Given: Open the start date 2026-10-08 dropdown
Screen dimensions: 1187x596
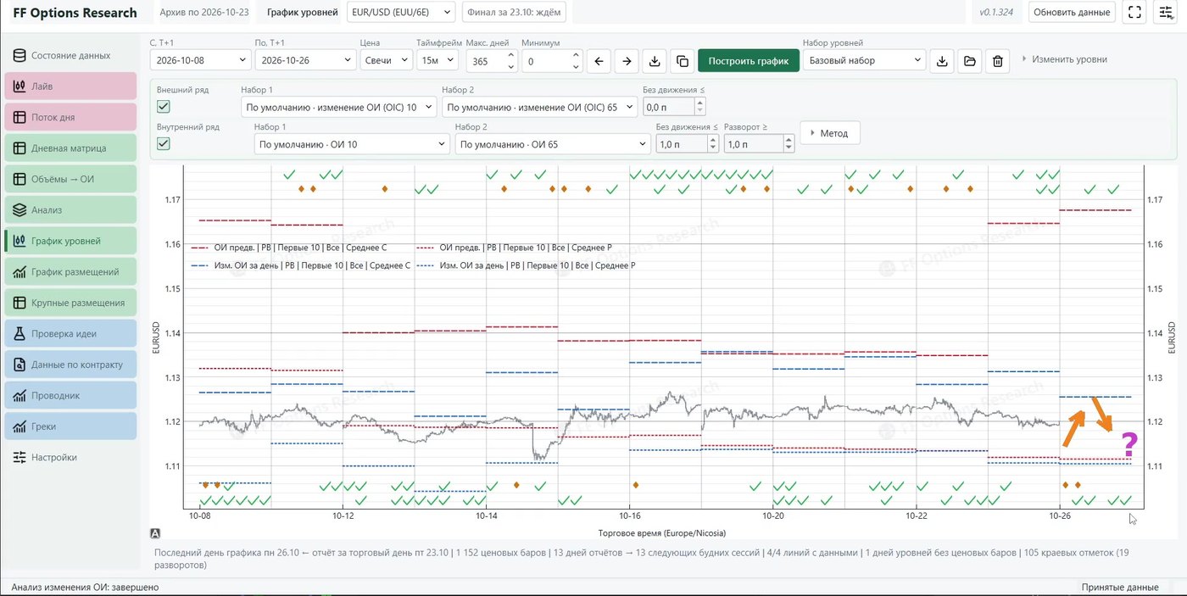Looking at the screenshot, I should click(200, 60).
